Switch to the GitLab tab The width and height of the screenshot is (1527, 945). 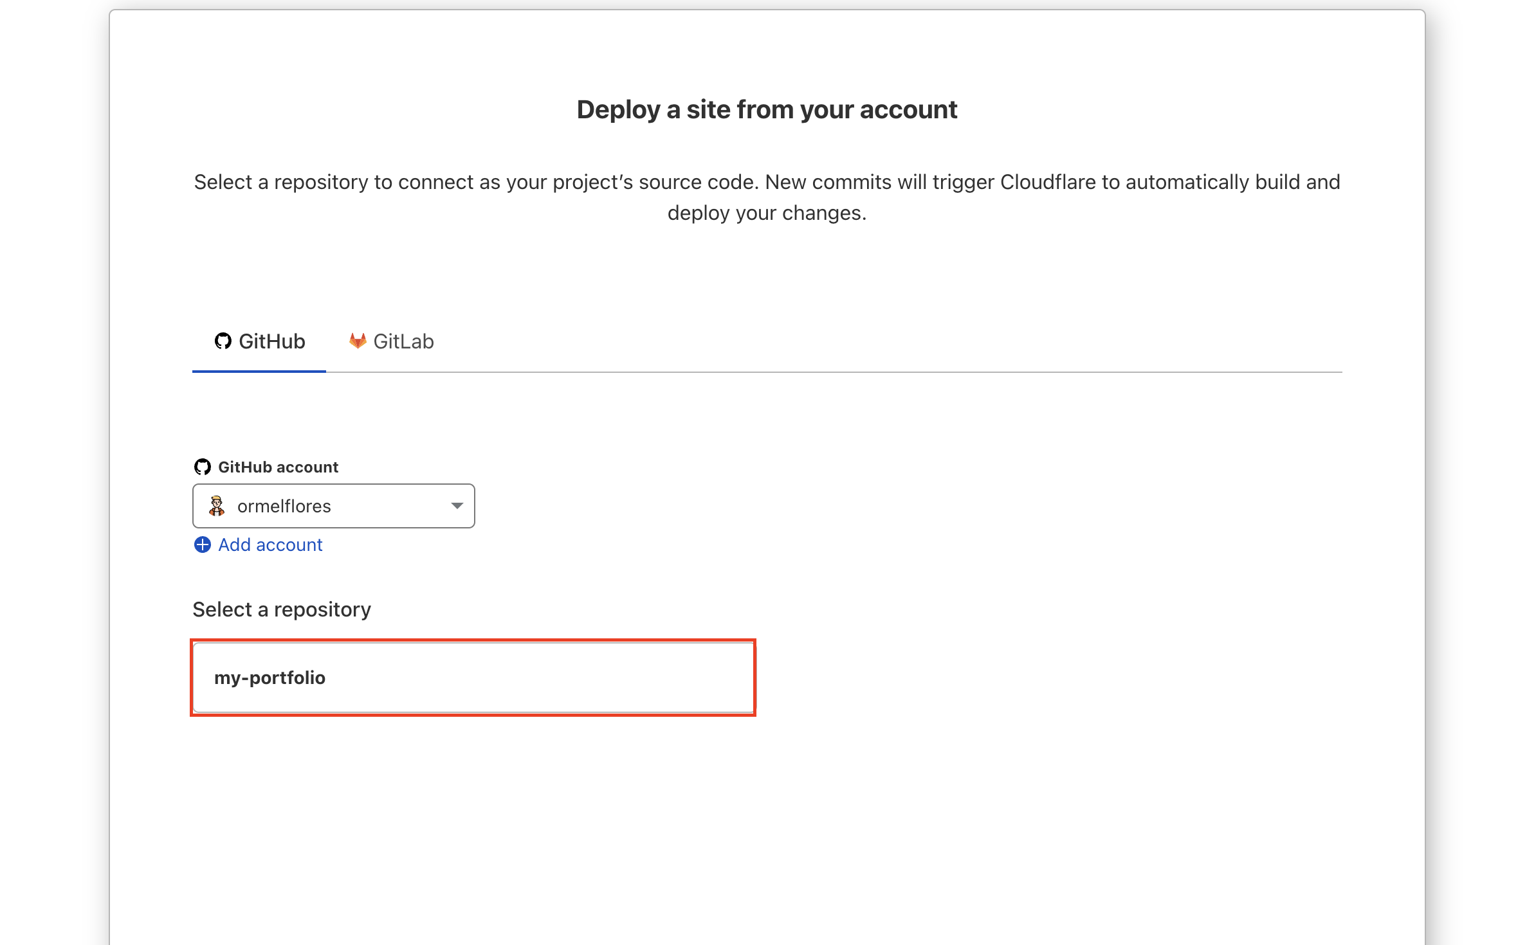392,341
